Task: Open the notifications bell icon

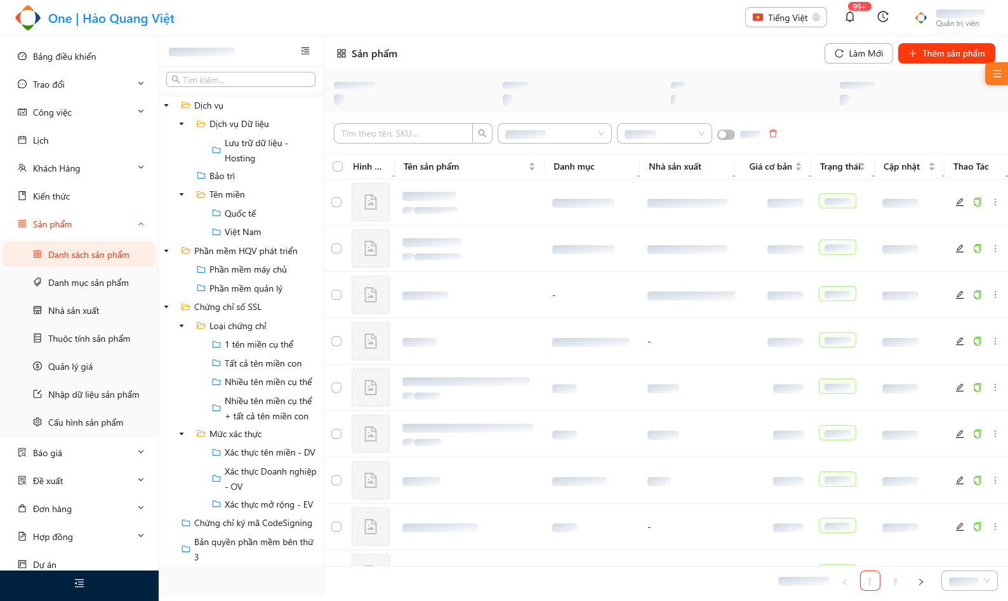Action: point(850,17)
